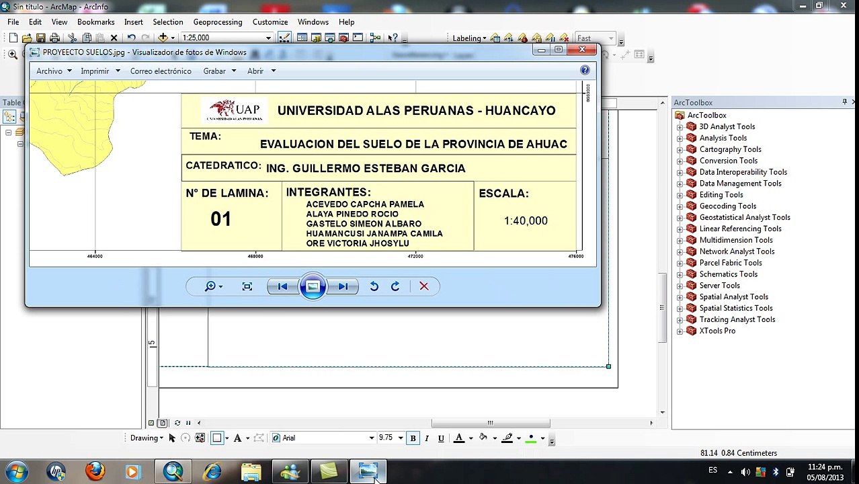The height and width of the screenshot is (484, 859).
Task: Click the View Unplaced Labels icon
Action: pos(565,38)
